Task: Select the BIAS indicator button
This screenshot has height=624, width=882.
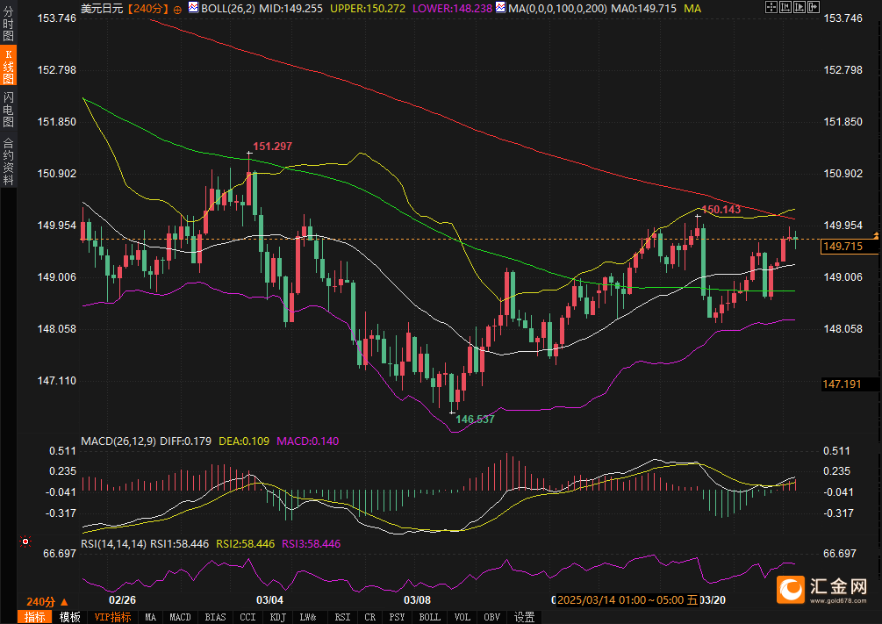Action: [215, 617]
